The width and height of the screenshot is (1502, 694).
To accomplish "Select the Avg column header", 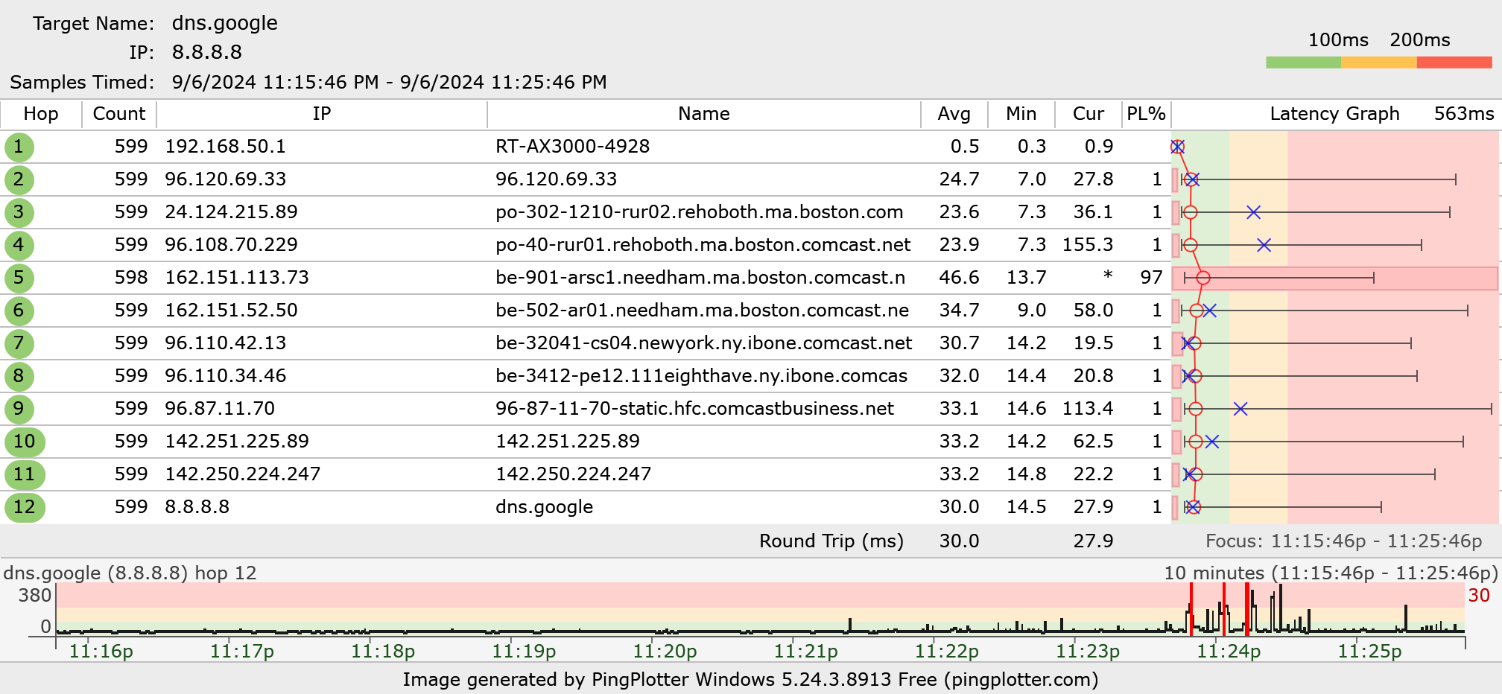I will [x=954, y=114].
